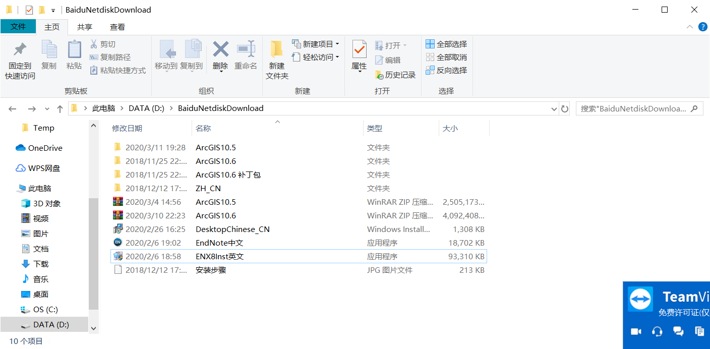Click Copy path command
This screenshot has height=349, width=710.
pos(110,57)
